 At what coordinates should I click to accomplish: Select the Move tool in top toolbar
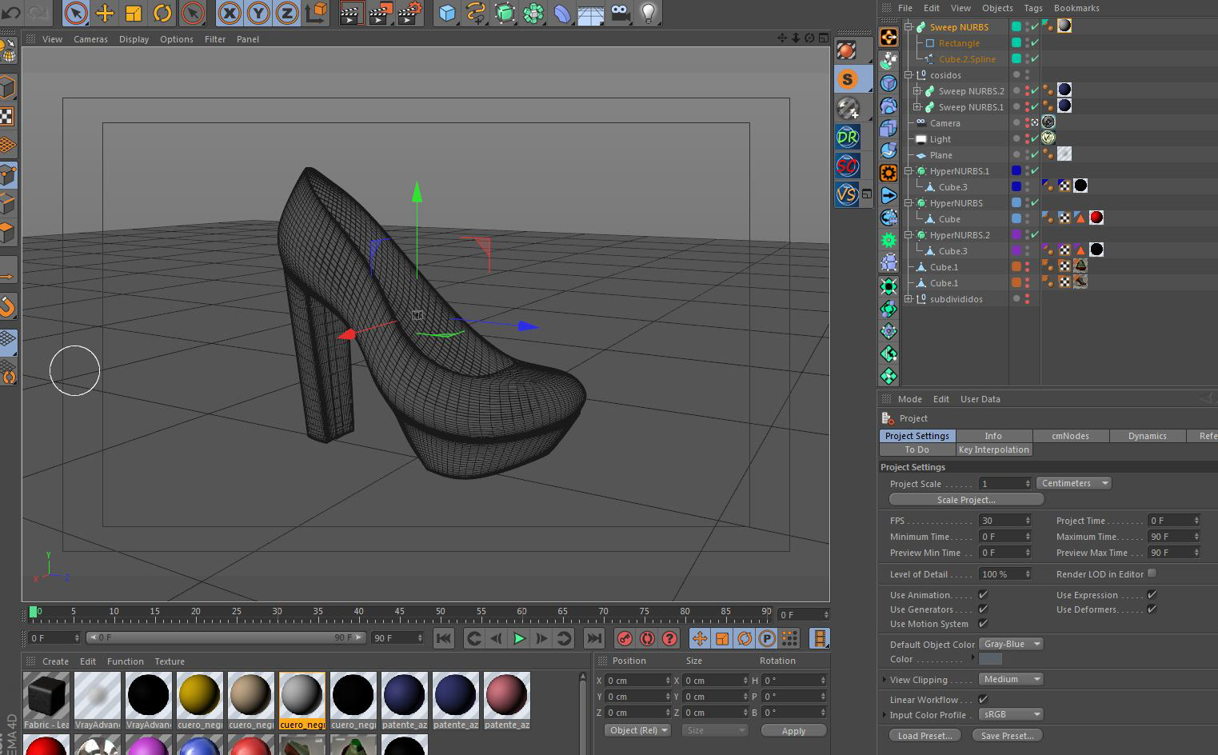click(x=105, y=13)
